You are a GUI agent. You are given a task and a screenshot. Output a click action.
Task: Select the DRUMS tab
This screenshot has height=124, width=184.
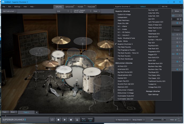click(x=59, y=7)
